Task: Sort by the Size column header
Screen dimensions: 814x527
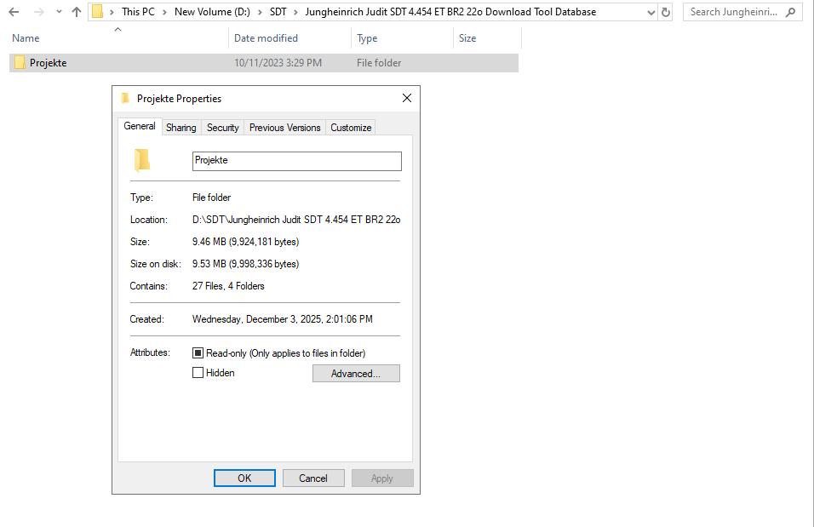Action: [x=467, y=38]
